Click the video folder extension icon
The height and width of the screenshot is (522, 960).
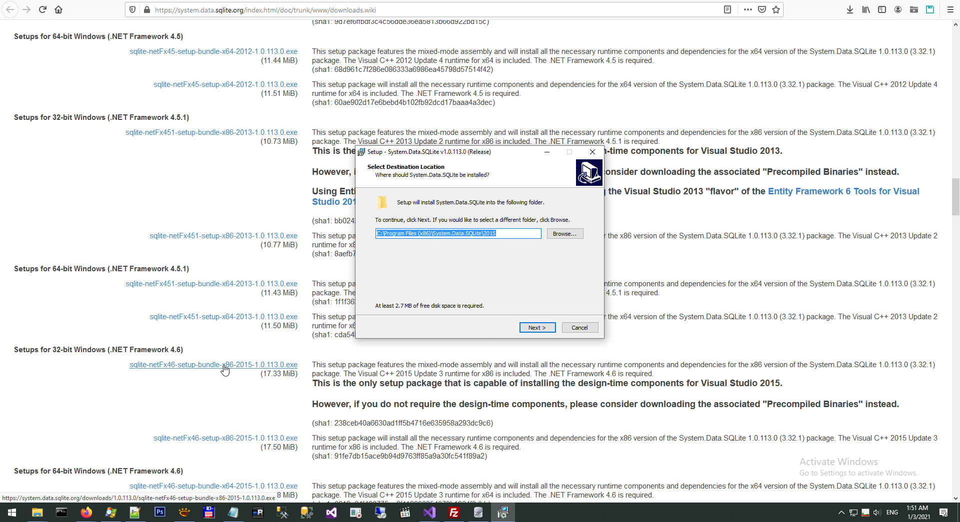pyautogui.click(x=914, y=9)
